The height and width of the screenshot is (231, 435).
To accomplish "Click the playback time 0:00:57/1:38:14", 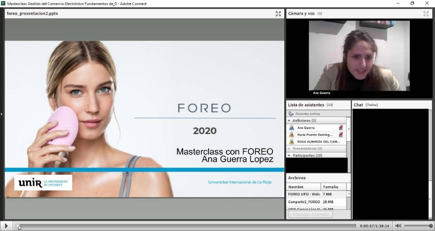I will 375,226.
